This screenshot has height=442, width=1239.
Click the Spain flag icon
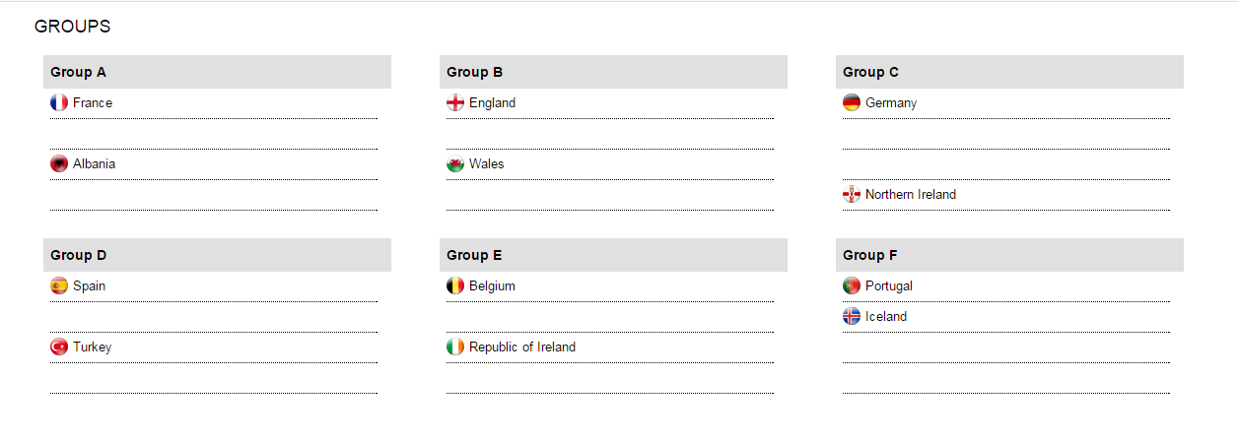(x=59, y=285)
